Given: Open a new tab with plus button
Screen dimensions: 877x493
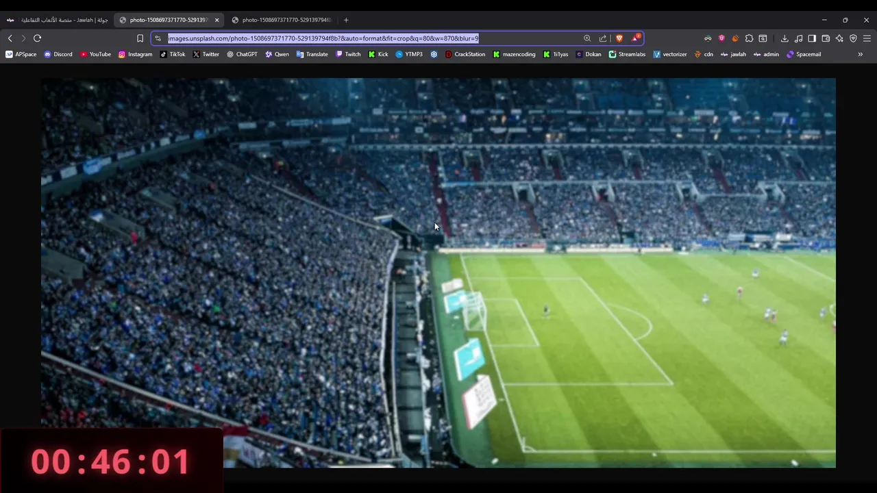Looking at the screenshot, I should (346, 20).
